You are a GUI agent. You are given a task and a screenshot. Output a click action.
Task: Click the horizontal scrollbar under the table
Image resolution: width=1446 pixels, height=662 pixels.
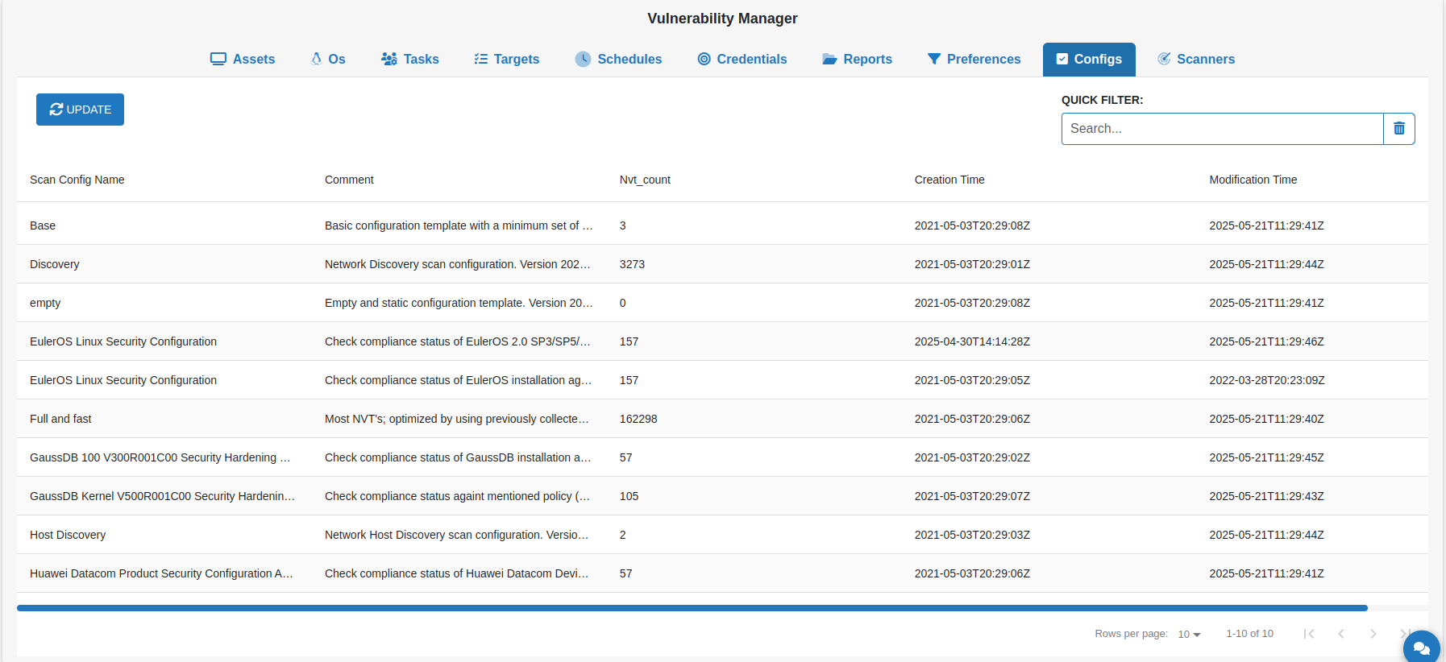(692, 608)
